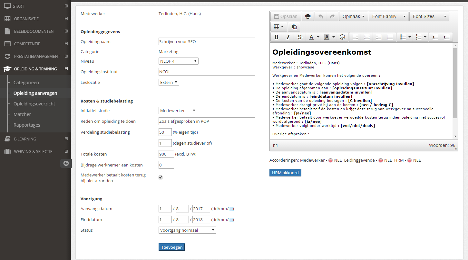Insert a numbered list

click(x=418, y=37)
